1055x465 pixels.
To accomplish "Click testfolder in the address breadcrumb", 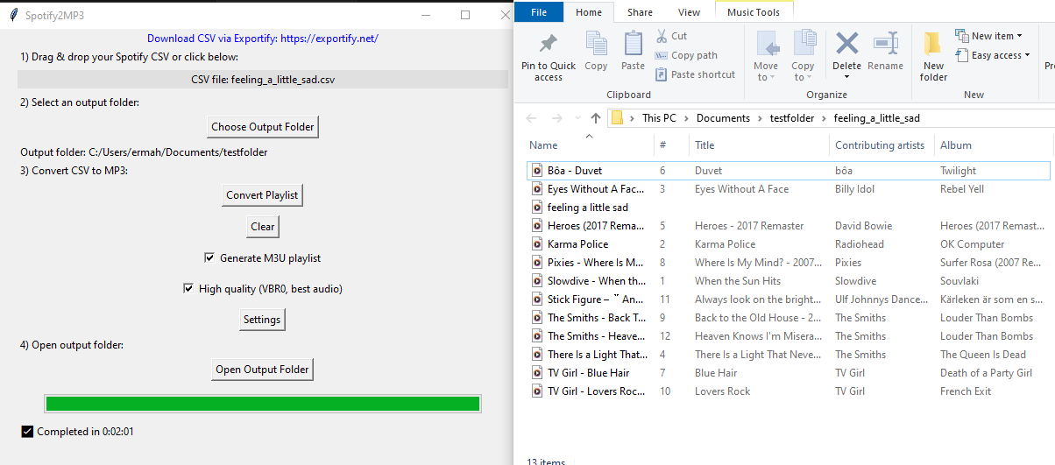I will (x=792, y=118).
